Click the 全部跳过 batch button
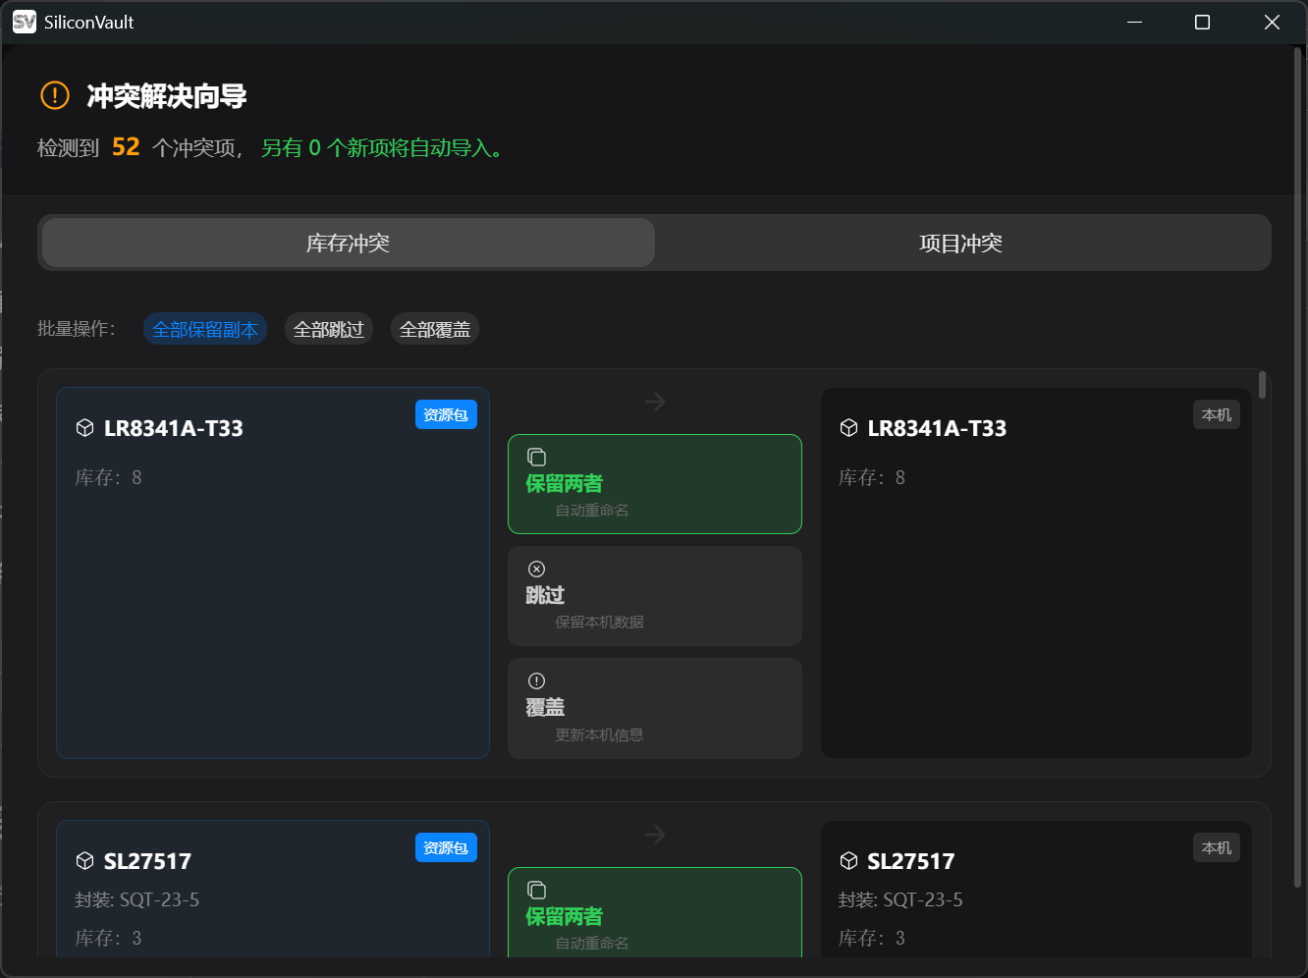Viewport: 1308px width, 978px height. 329,329
